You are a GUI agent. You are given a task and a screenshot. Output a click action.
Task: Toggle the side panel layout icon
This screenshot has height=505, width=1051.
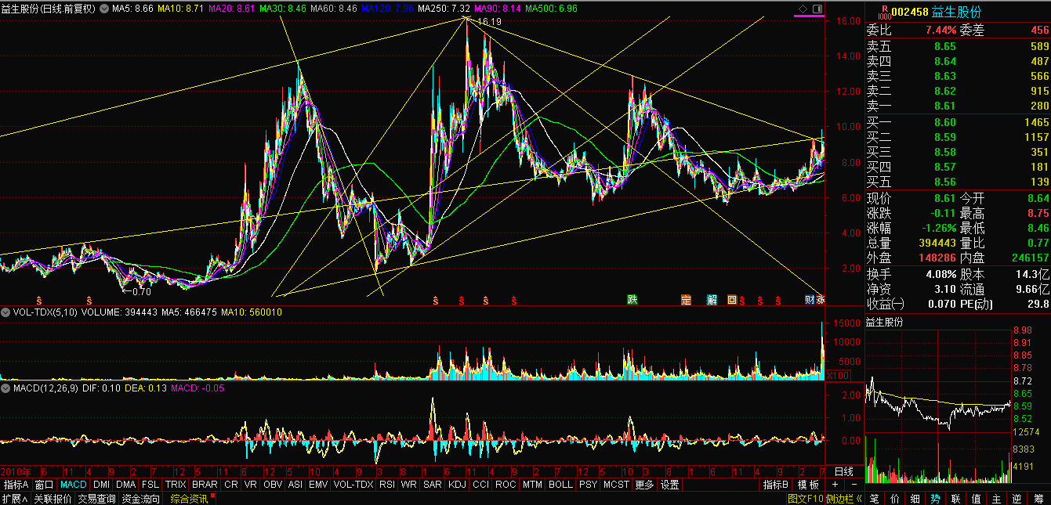(x=817, y=9)
